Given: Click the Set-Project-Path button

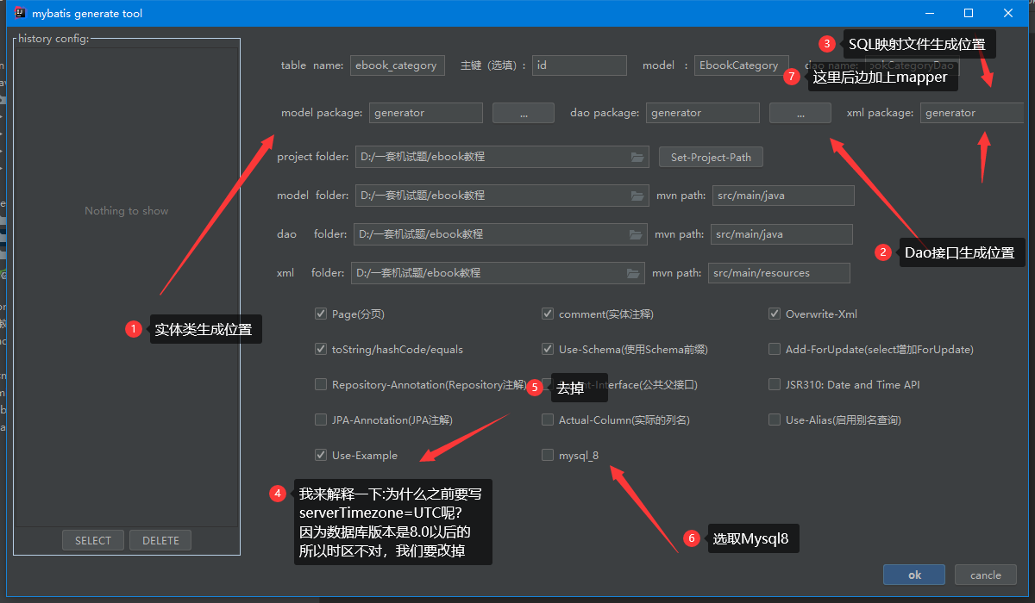Looking at the screenshot, I should (711, 157).
